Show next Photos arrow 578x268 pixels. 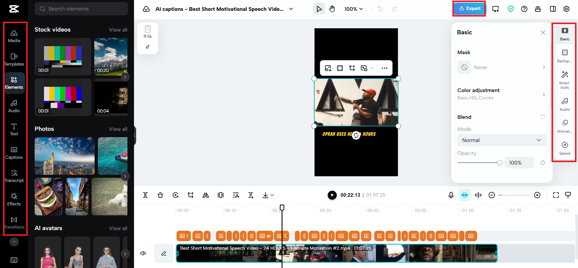coord(125,176)
